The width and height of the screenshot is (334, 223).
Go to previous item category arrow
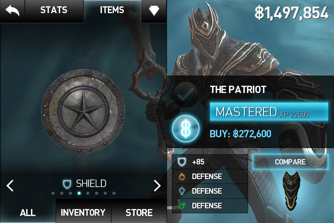tap(10, 185)
